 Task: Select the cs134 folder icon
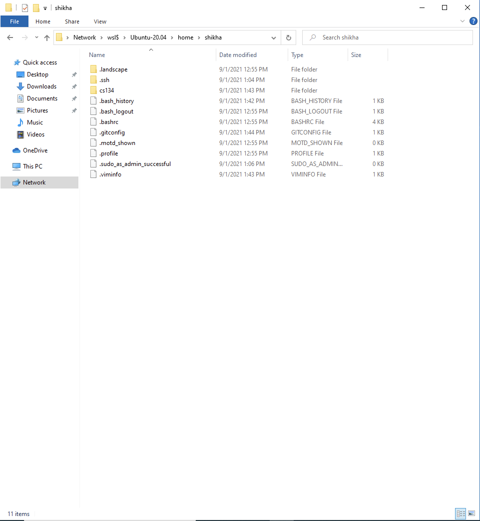tap(93, 90)
